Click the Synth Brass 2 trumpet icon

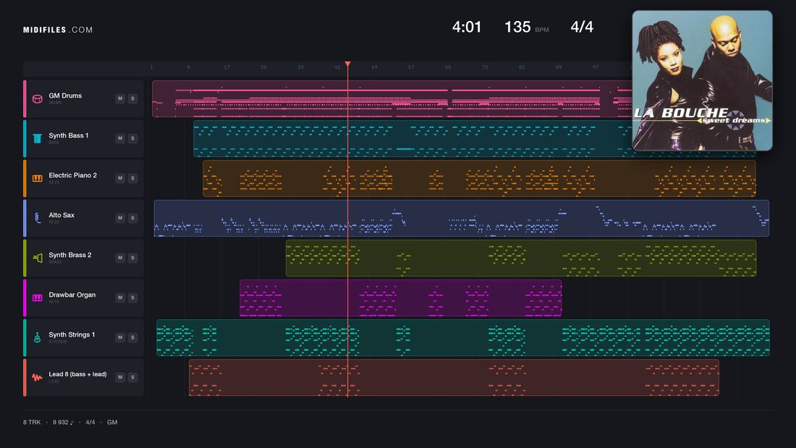37,258
